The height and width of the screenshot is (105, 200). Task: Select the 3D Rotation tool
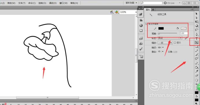click(197, 26)
